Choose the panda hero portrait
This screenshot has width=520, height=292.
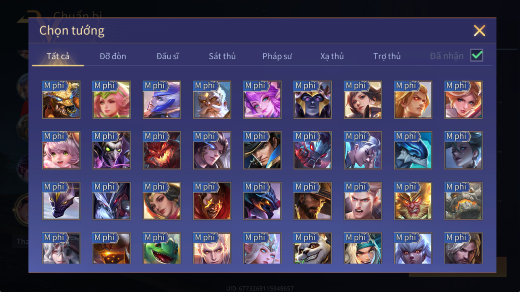pyautogui.click(x=312, y=248)
